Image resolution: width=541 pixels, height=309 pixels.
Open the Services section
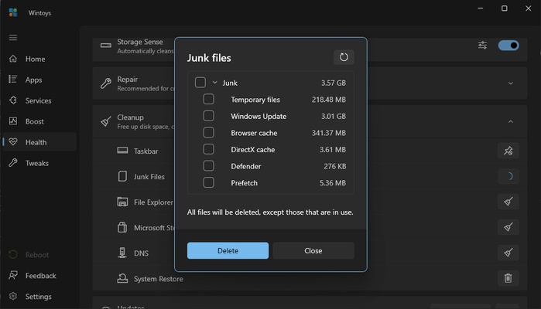[39, 100]
